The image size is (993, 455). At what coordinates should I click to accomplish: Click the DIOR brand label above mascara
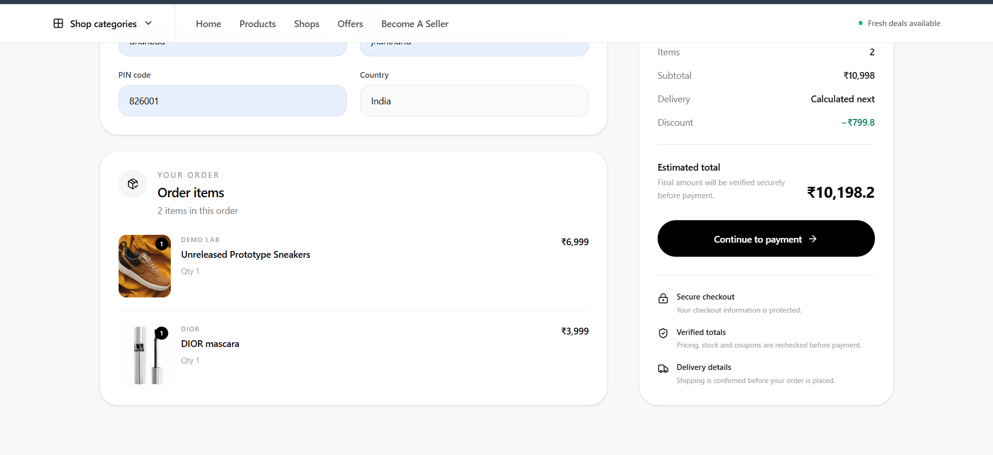click(x=190, y=329)
